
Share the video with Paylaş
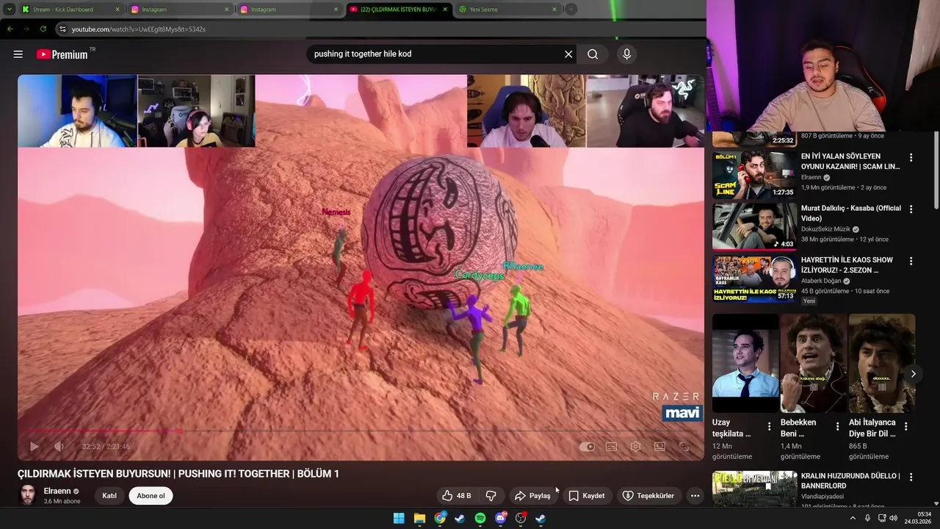pos(533,496)
